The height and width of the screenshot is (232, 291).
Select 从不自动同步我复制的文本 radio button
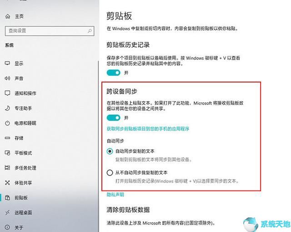pyautogui.click(x=110, y=173)
